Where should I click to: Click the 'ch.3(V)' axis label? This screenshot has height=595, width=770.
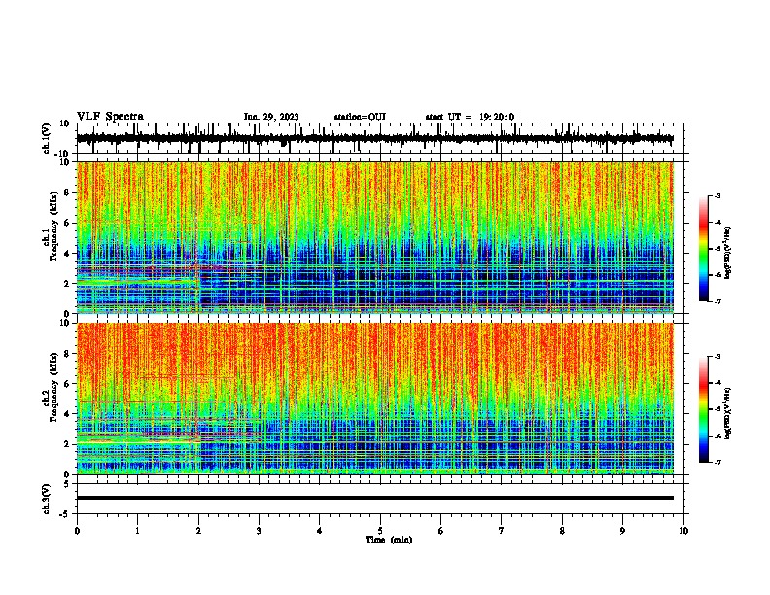(x=46, y=499)
